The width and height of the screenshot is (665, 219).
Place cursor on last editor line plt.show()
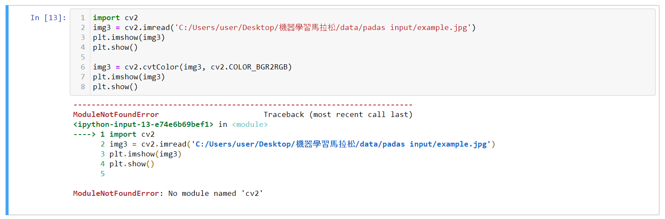tap(115, 87)
